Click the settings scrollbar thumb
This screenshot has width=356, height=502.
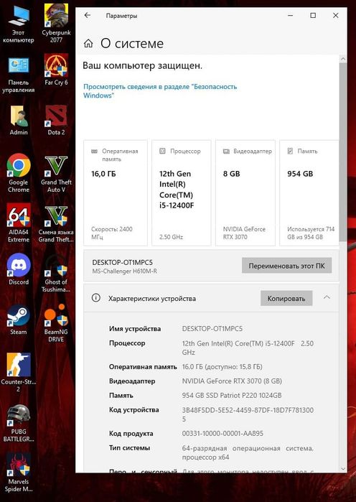click(342, 152)
